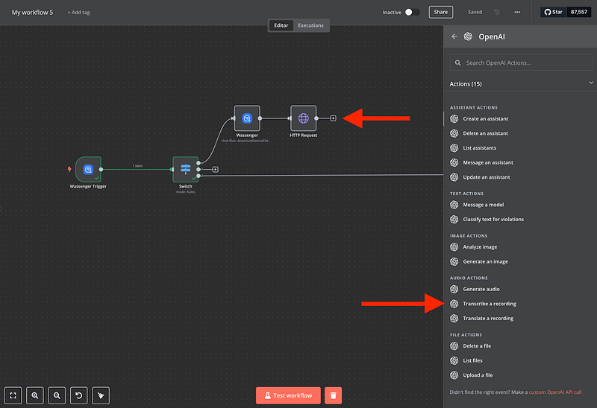
Task: Open the HTTP Request node
Action: [303, 118]
